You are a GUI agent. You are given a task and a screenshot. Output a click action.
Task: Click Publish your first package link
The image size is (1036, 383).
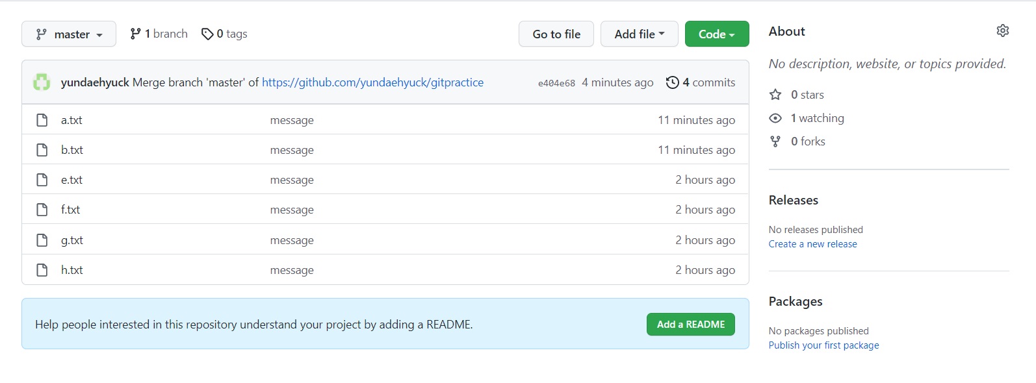tap(824, 345)
